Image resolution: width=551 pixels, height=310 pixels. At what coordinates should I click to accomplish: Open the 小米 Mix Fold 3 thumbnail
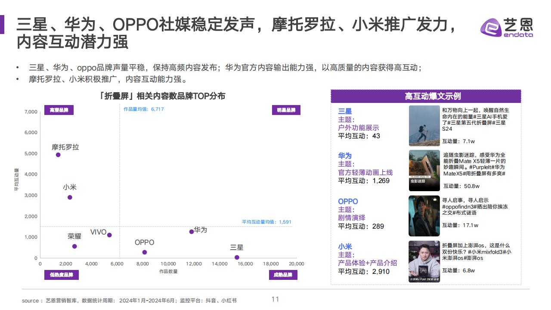[x=424, y=261]
